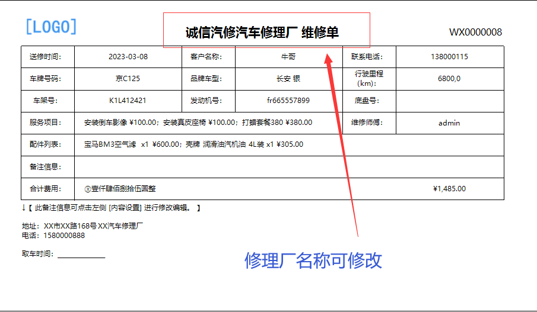Click the note 此备注信息可点击左侧 [内容设置]
This screenshot has height=312, width=537.
coord(88,208)
